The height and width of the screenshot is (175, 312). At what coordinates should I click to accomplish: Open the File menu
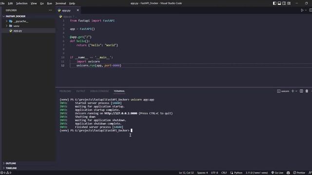pos(2,3)
